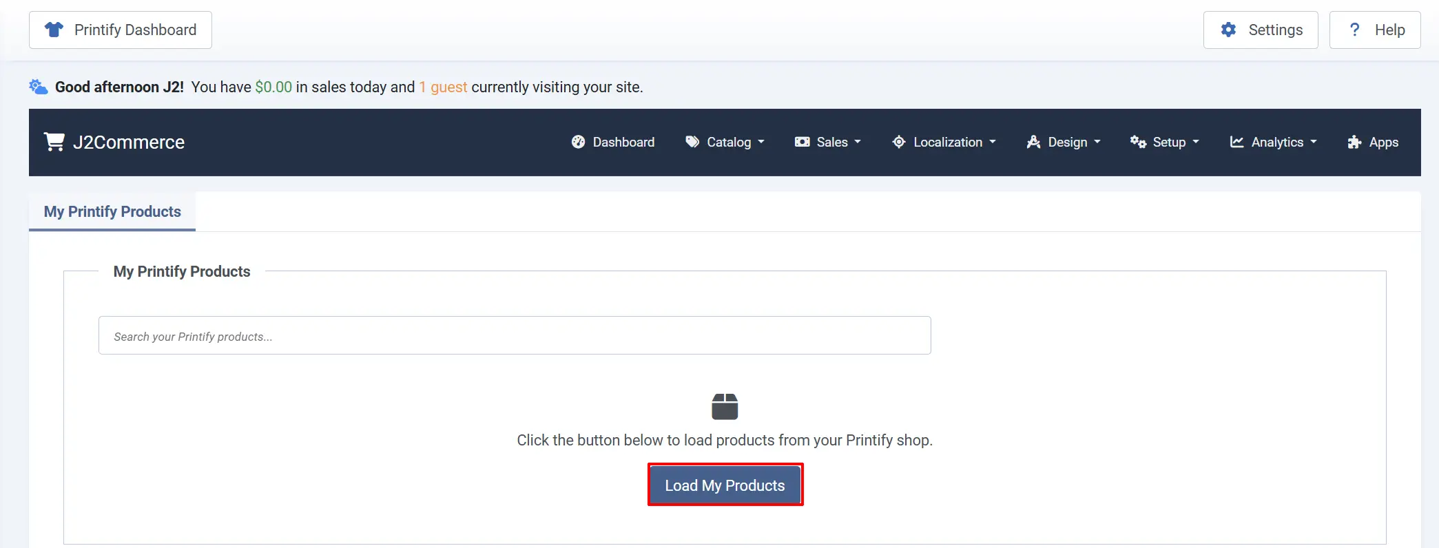The height and width of the screenshot is (548, 1439).
Task: Open the 1 guest link
Action: [443, 87]
